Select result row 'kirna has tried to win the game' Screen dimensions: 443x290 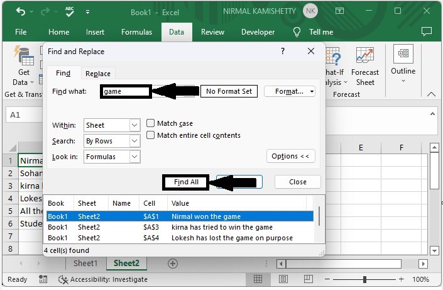point(180,227)
